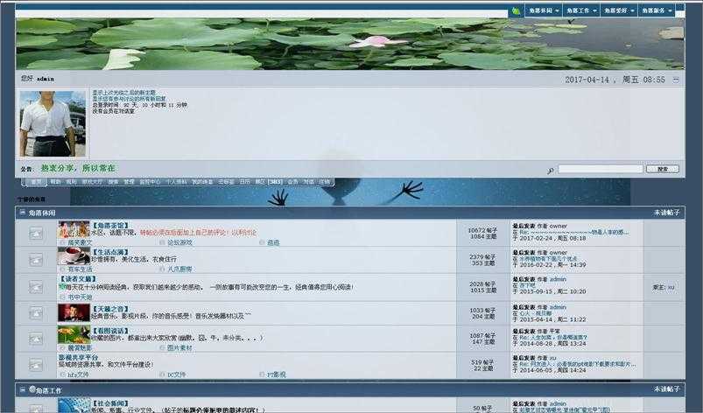This screenshot has width=703, height=413.
Task: Open the 【社会新闻】 board link
Action: click(110, 403)
